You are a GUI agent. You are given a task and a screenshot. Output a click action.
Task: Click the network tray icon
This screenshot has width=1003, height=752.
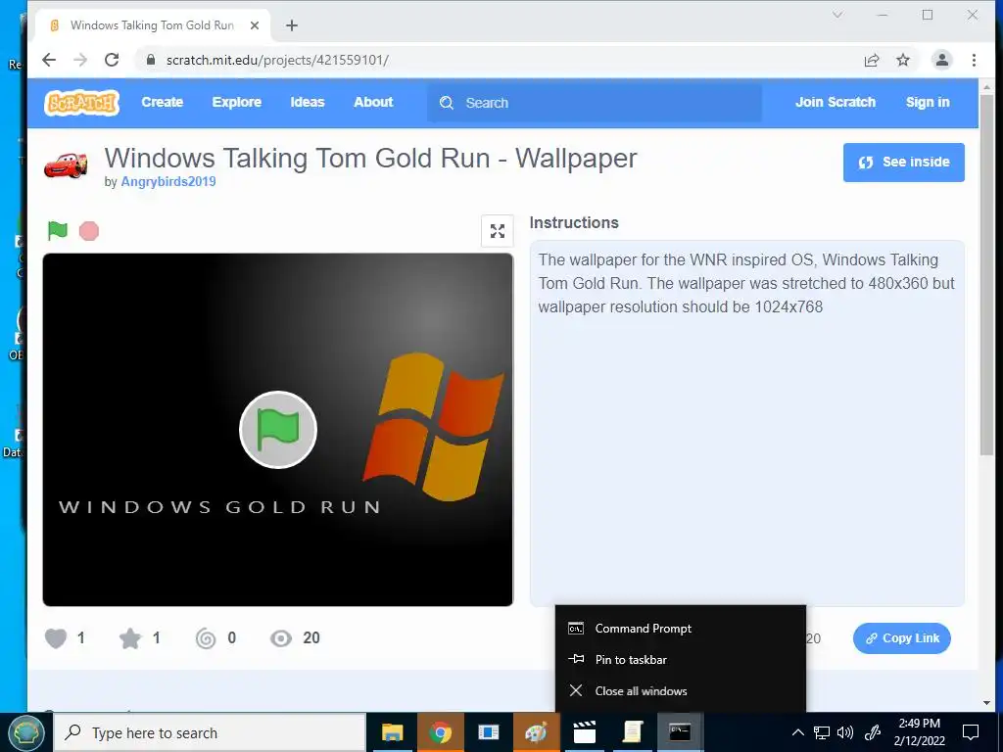tap(822, 732)
